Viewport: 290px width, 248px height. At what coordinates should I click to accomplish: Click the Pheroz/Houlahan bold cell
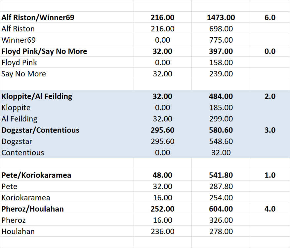coord(32,209)
